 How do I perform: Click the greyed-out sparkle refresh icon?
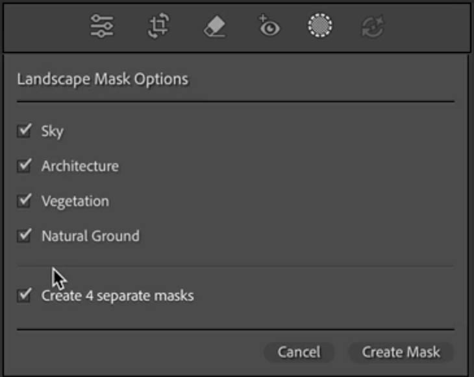373,27
